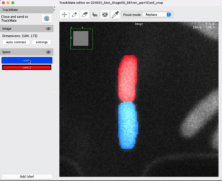
Task: Open image settings button
Action: tap(42, 42)
